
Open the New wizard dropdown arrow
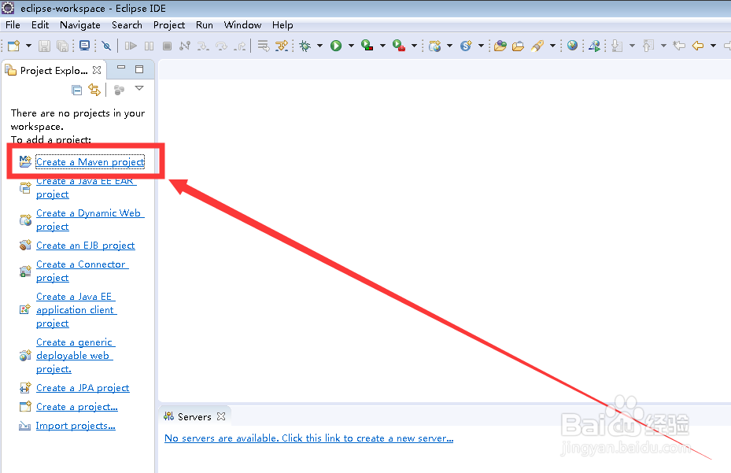pyautogui.click(x=28, y=46)
